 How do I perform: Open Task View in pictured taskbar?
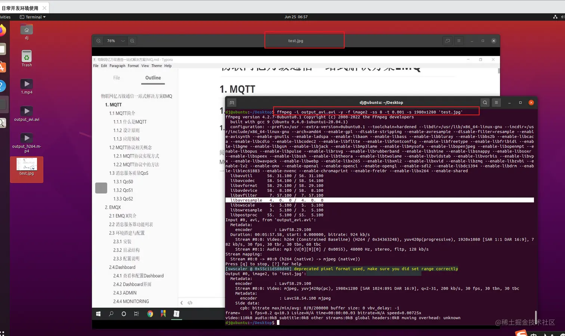136,314
